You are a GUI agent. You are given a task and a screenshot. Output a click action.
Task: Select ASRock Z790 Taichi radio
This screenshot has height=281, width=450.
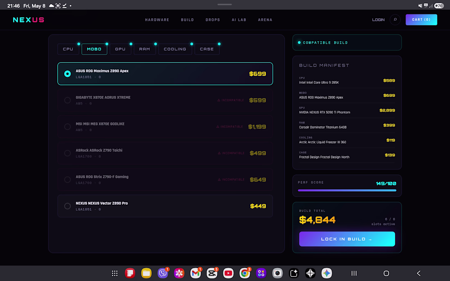tap(67, 153)
